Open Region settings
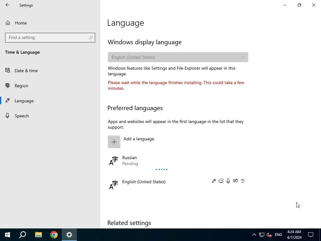The image size is (321, 241). (x=50, y=86)
